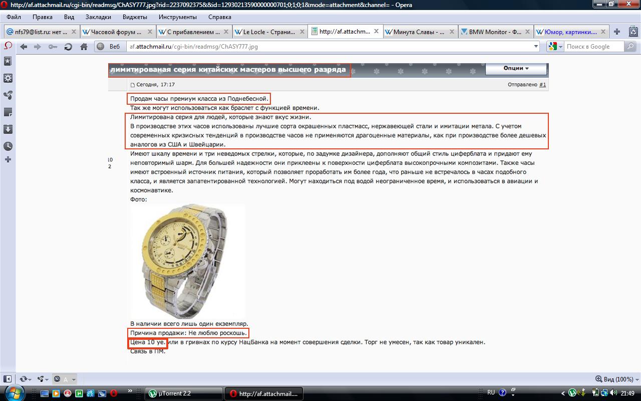Screen dimensions: 641x401
Task: Switch to µTorrent 2.2 in the taskbar
Action: [x=183, y=393]
